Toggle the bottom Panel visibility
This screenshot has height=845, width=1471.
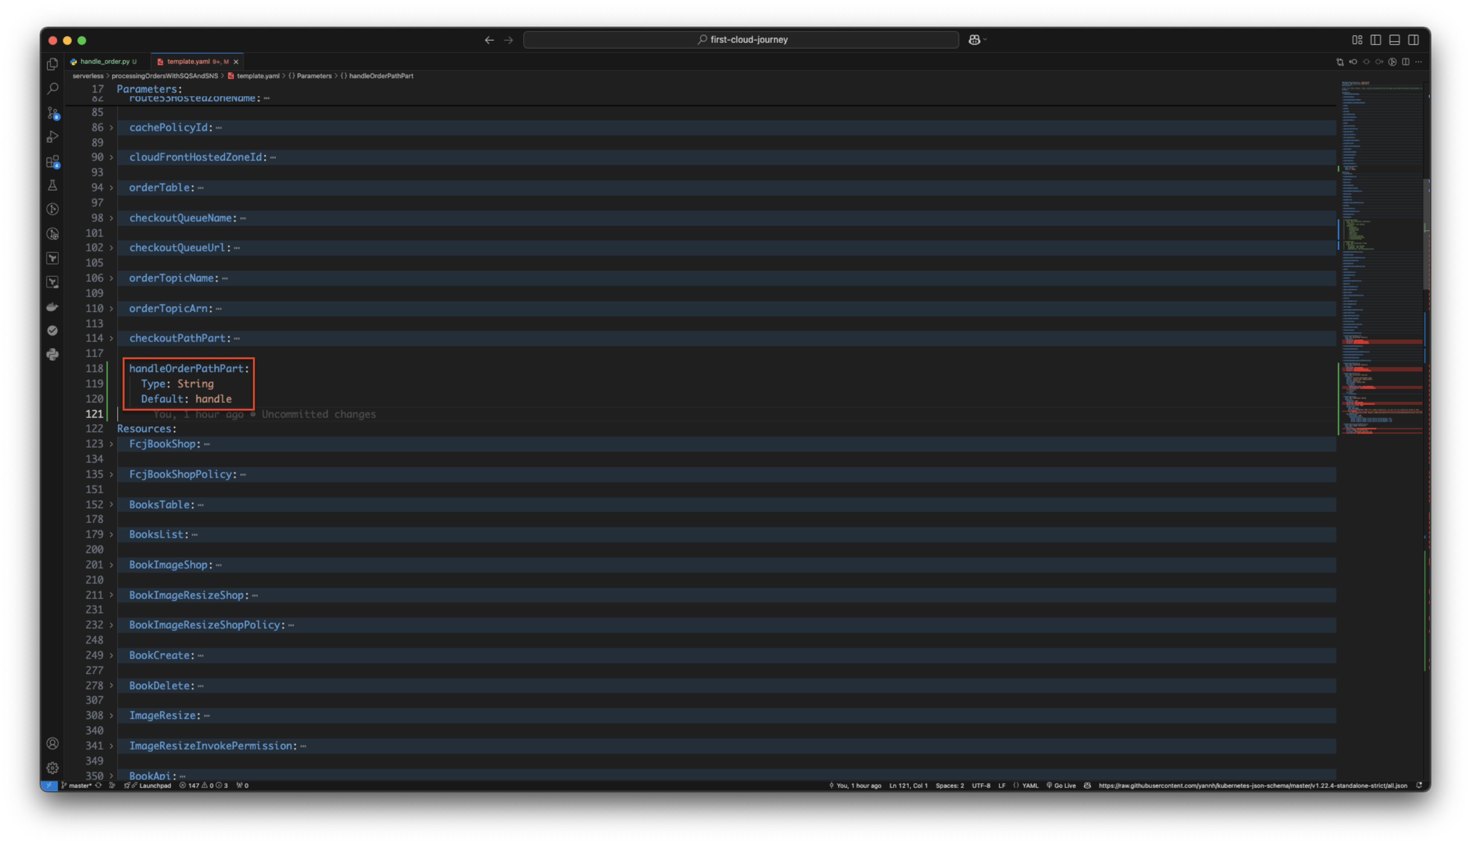[x=1394, y=39]
